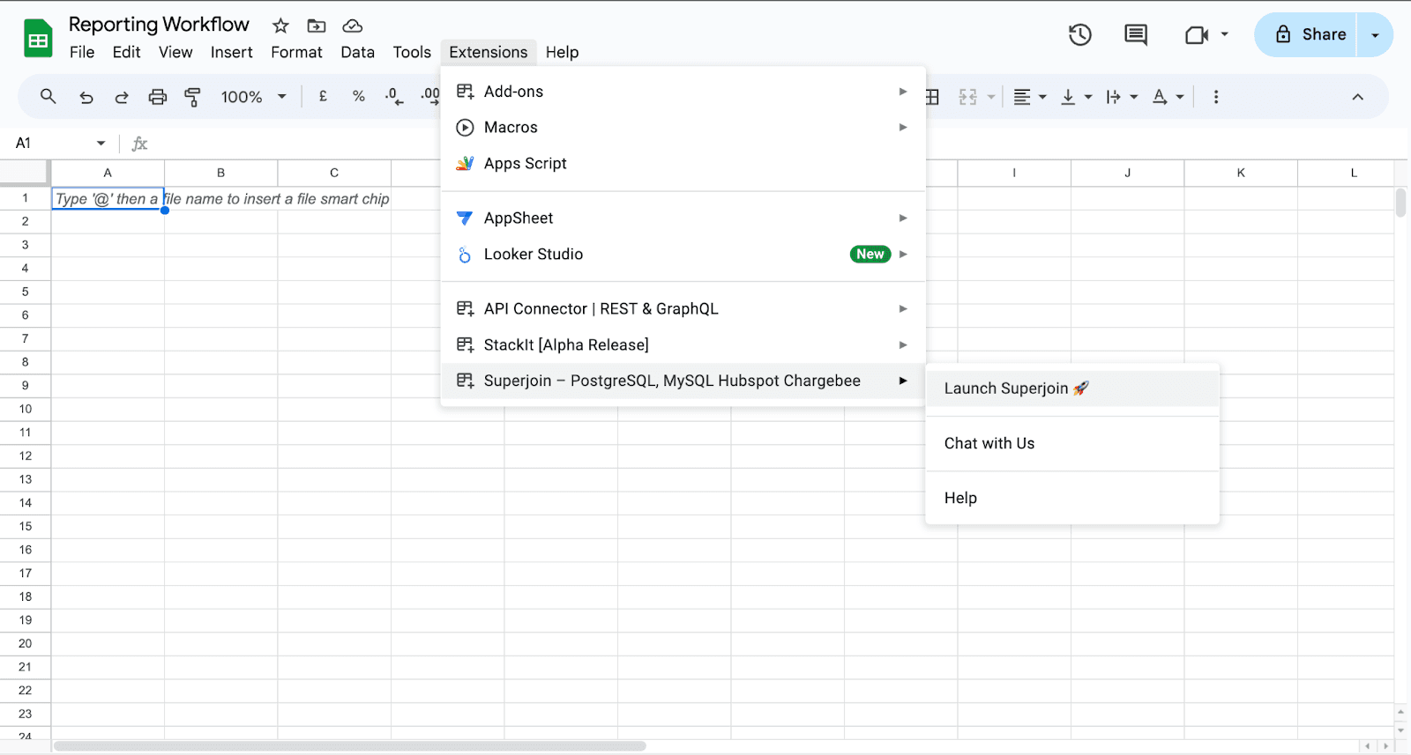The height and width of the screenshot is (755, 1411).
Task: Open the View menu
Action: (175, 52)
